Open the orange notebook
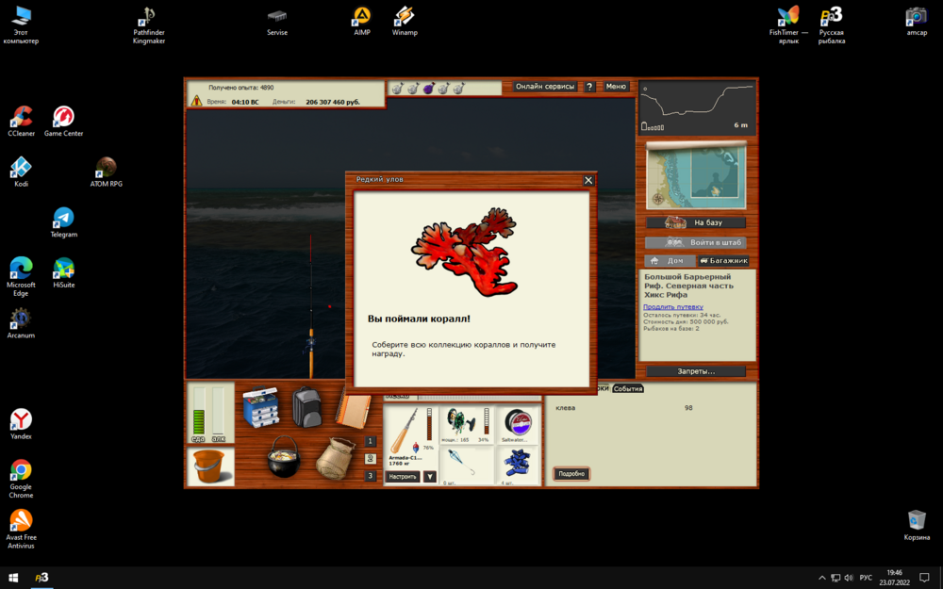 pos(354,409)
